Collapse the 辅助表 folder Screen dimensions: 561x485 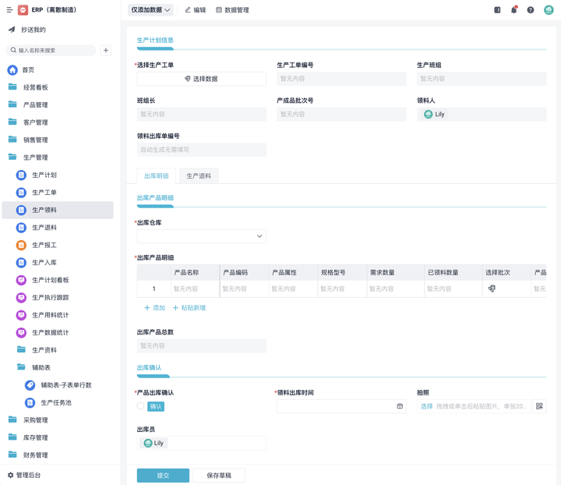[41, 367]
